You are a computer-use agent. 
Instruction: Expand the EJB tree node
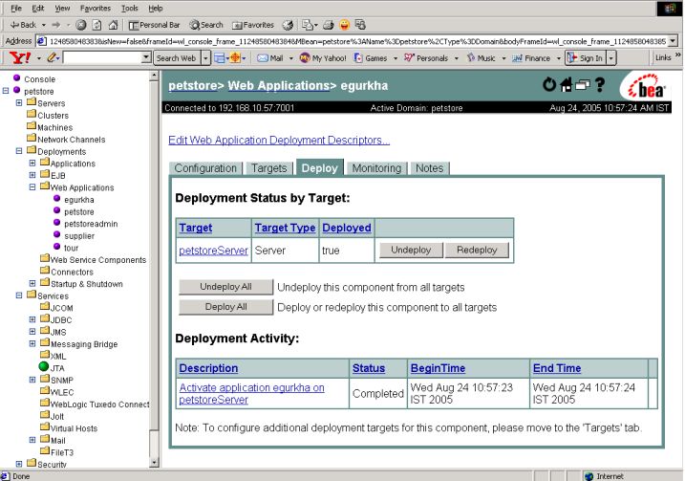pos(32,175)
